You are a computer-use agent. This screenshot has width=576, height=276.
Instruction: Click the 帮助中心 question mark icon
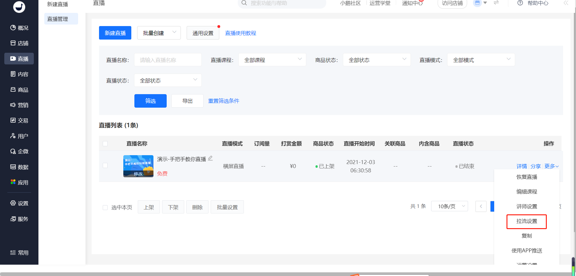pos(520,3)
